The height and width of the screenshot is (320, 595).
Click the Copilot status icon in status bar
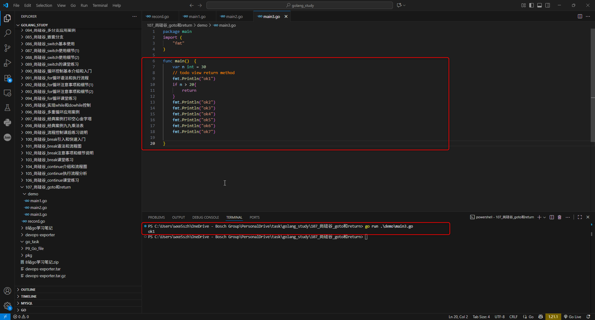[x=541, y=317]
